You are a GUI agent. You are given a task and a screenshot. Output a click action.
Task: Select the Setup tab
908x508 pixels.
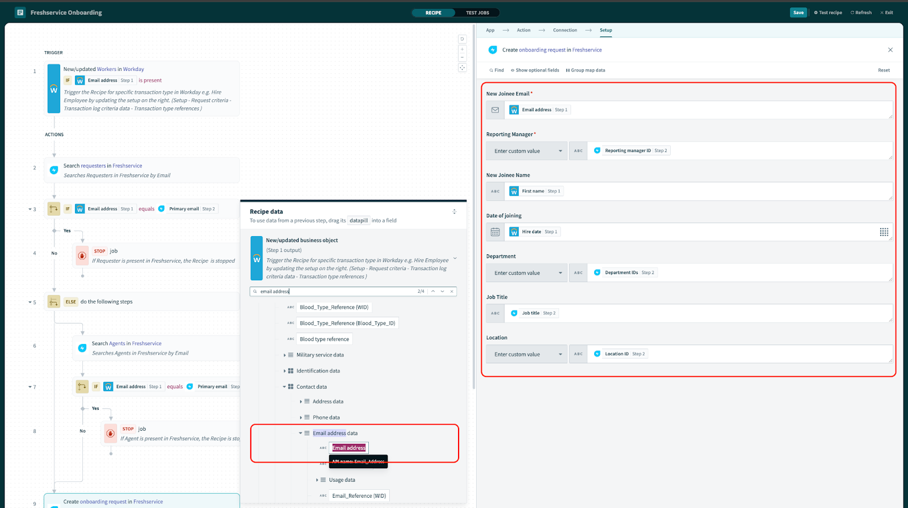click(x=606, y=30)
